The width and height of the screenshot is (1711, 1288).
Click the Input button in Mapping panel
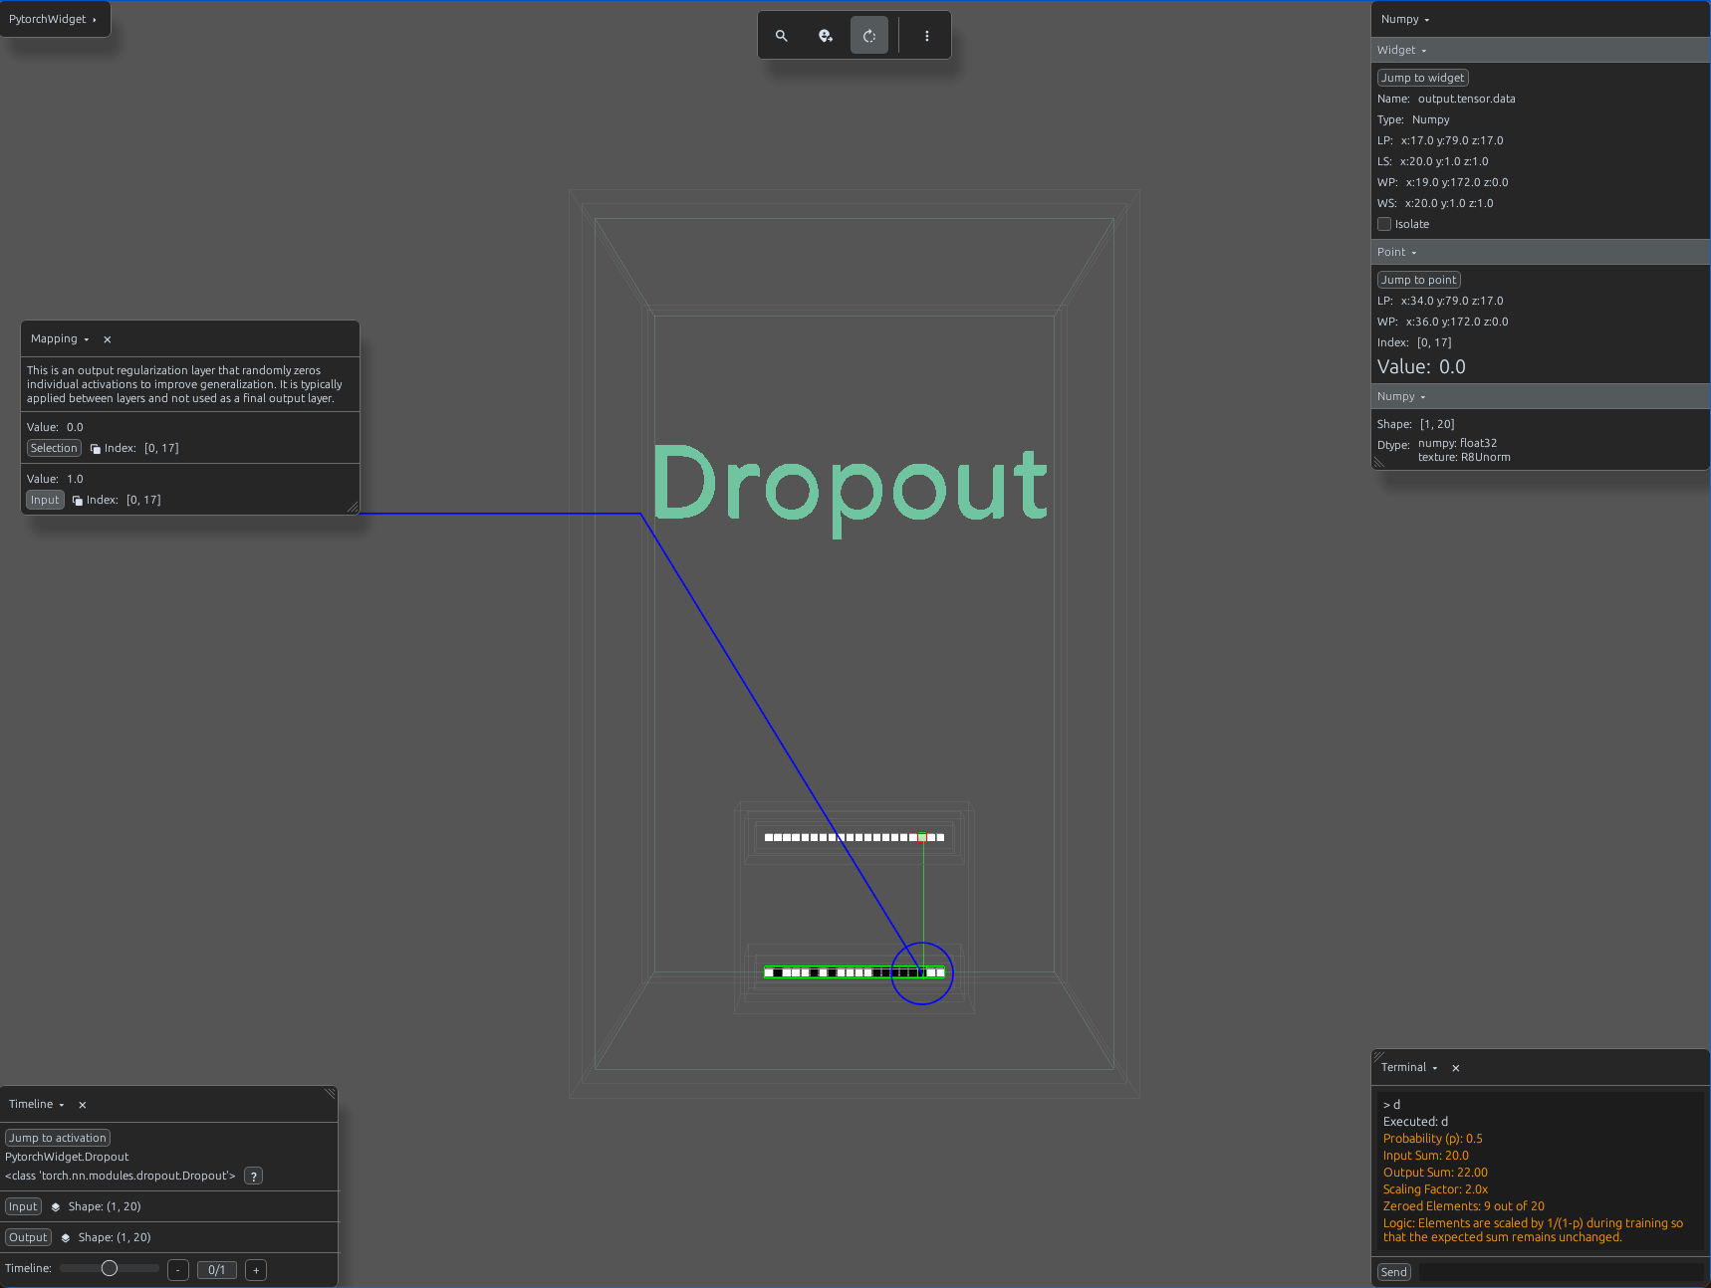(x=45, y=501)
